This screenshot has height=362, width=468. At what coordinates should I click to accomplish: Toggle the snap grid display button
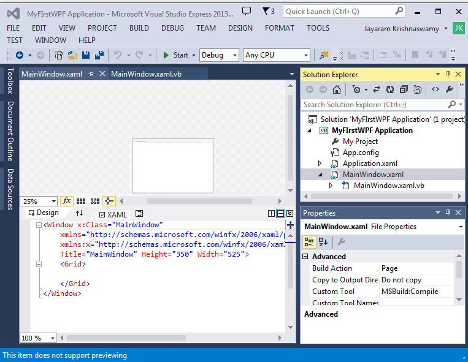81,202
